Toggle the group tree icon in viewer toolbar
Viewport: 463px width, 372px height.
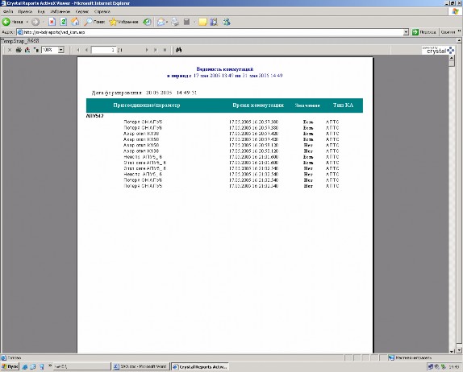pos(36,50)
